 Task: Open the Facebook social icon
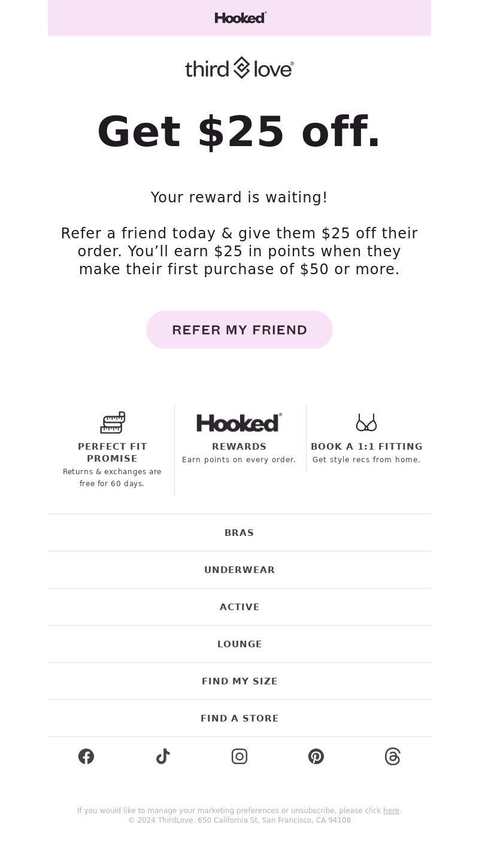86,756
